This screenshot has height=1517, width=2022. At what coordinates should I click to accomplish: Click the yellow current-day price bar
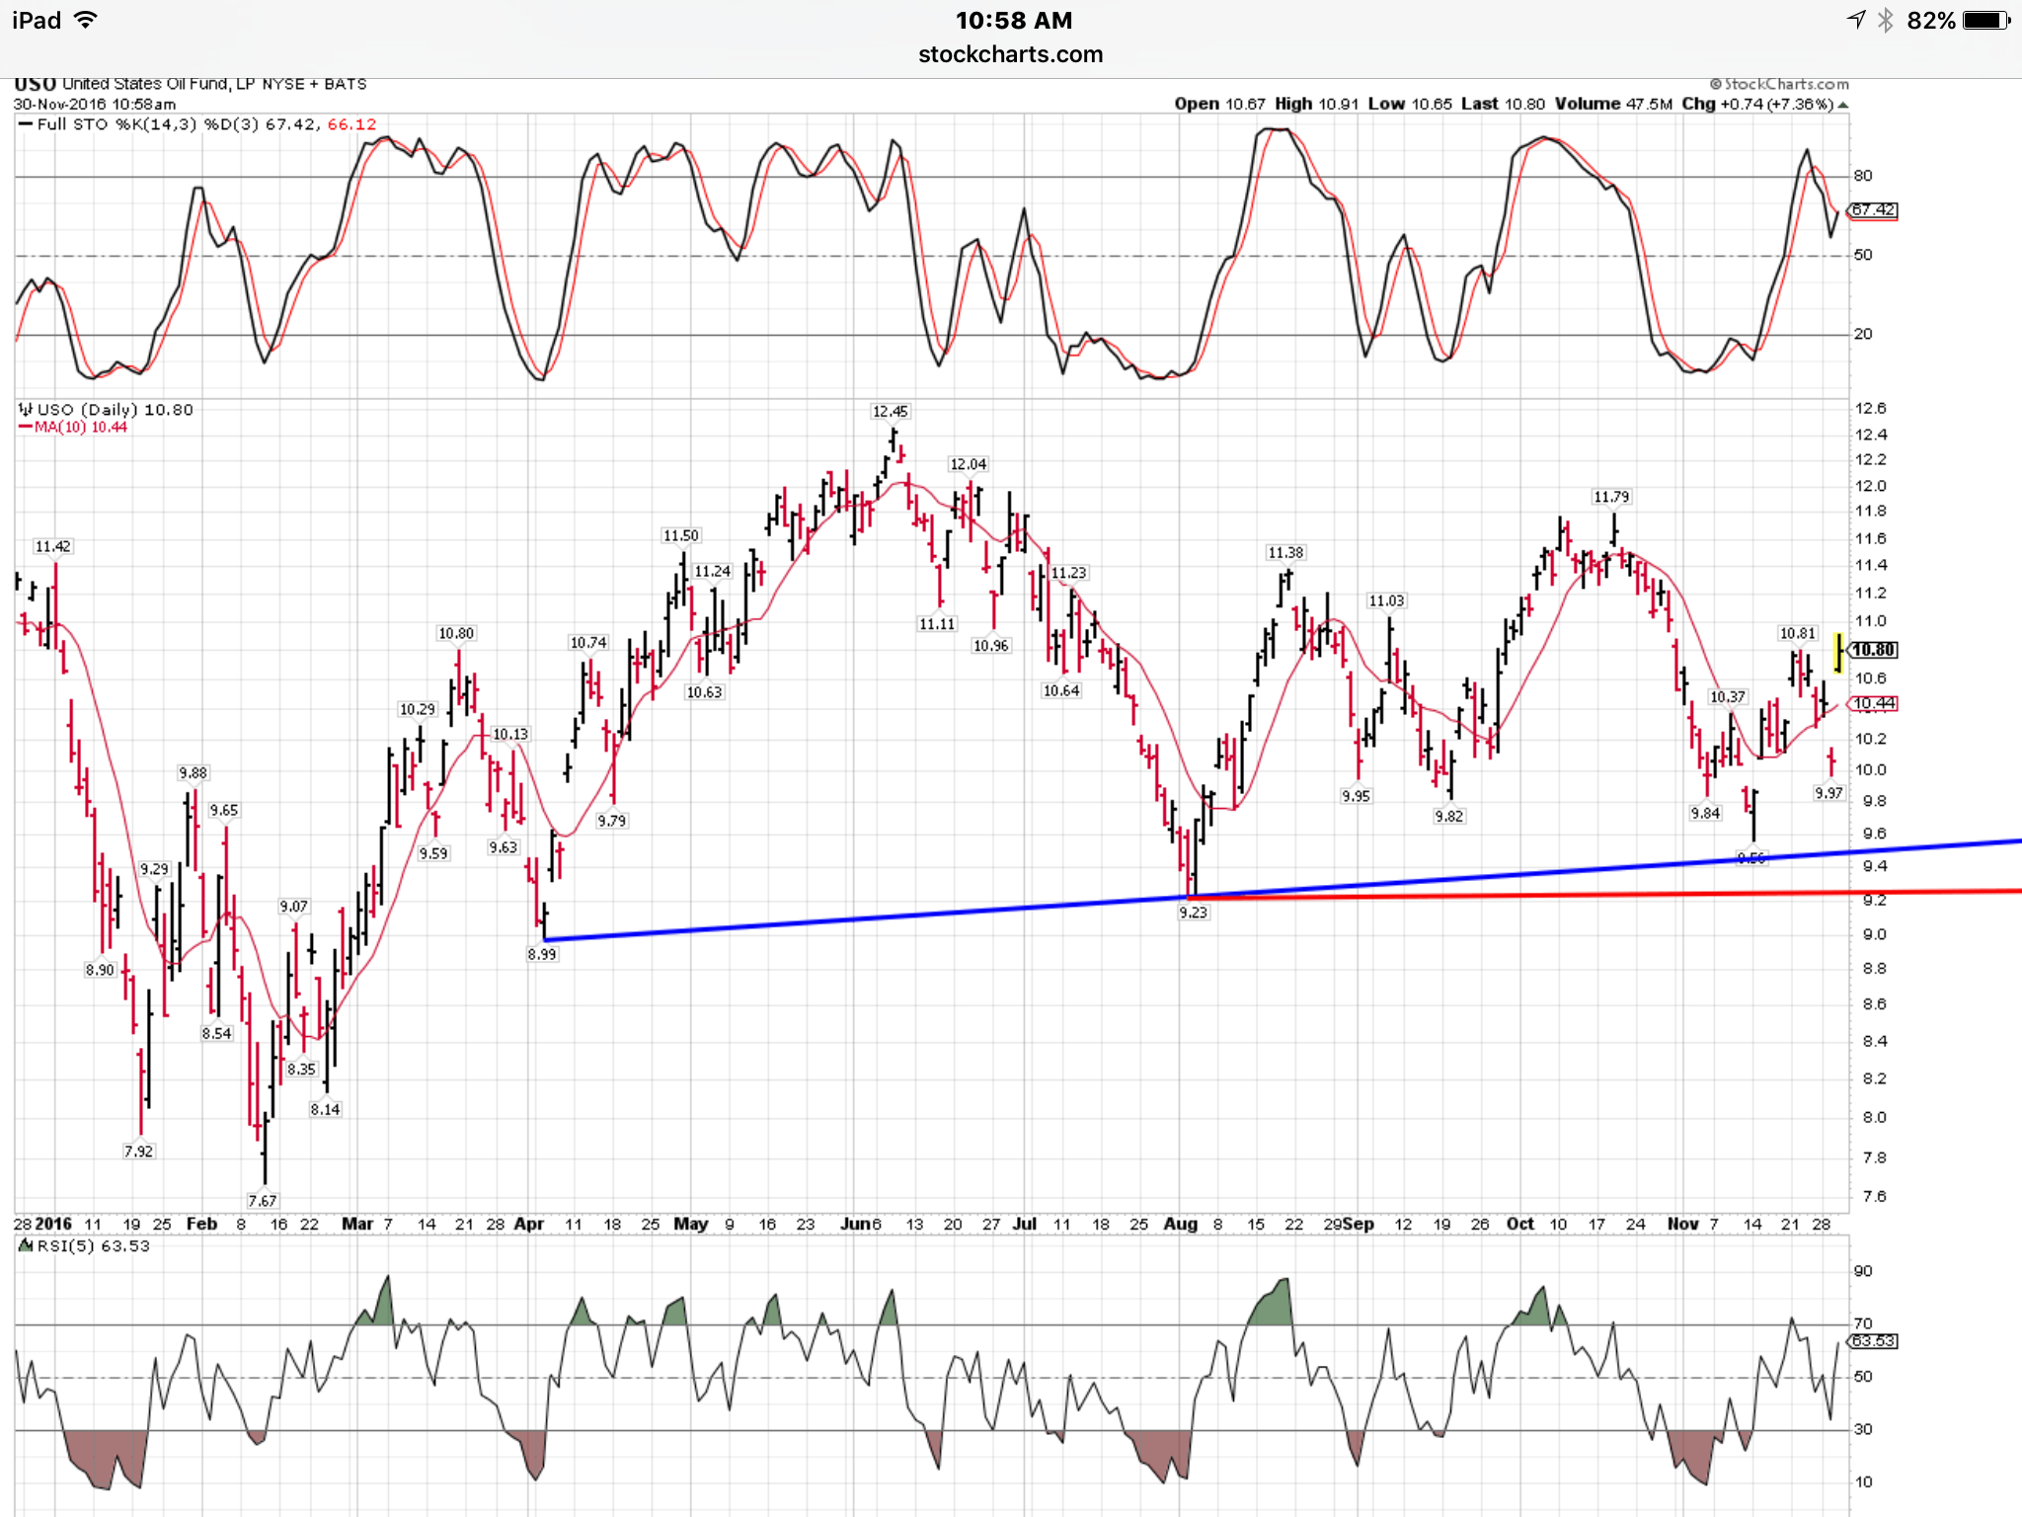(x=1837, y=652)
